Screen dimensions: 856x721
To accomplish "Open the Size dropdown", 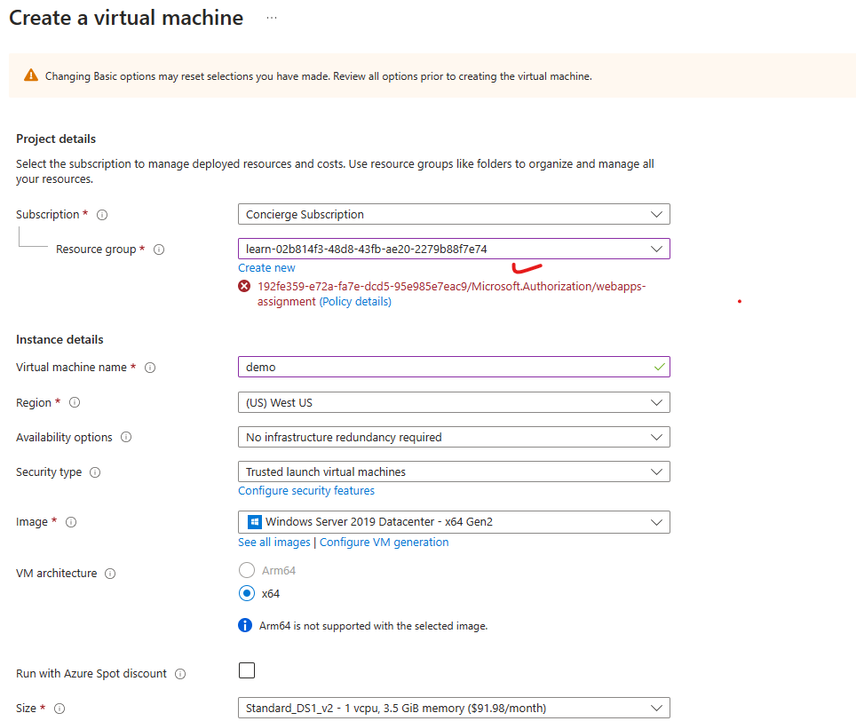I will pos(454,708).
